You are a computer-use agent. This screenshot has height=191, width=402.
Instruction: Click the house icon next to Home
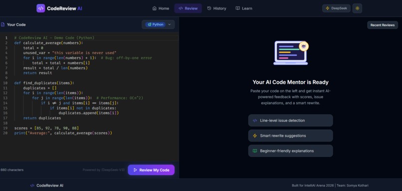pyautogui.click(x=154, y=8)
